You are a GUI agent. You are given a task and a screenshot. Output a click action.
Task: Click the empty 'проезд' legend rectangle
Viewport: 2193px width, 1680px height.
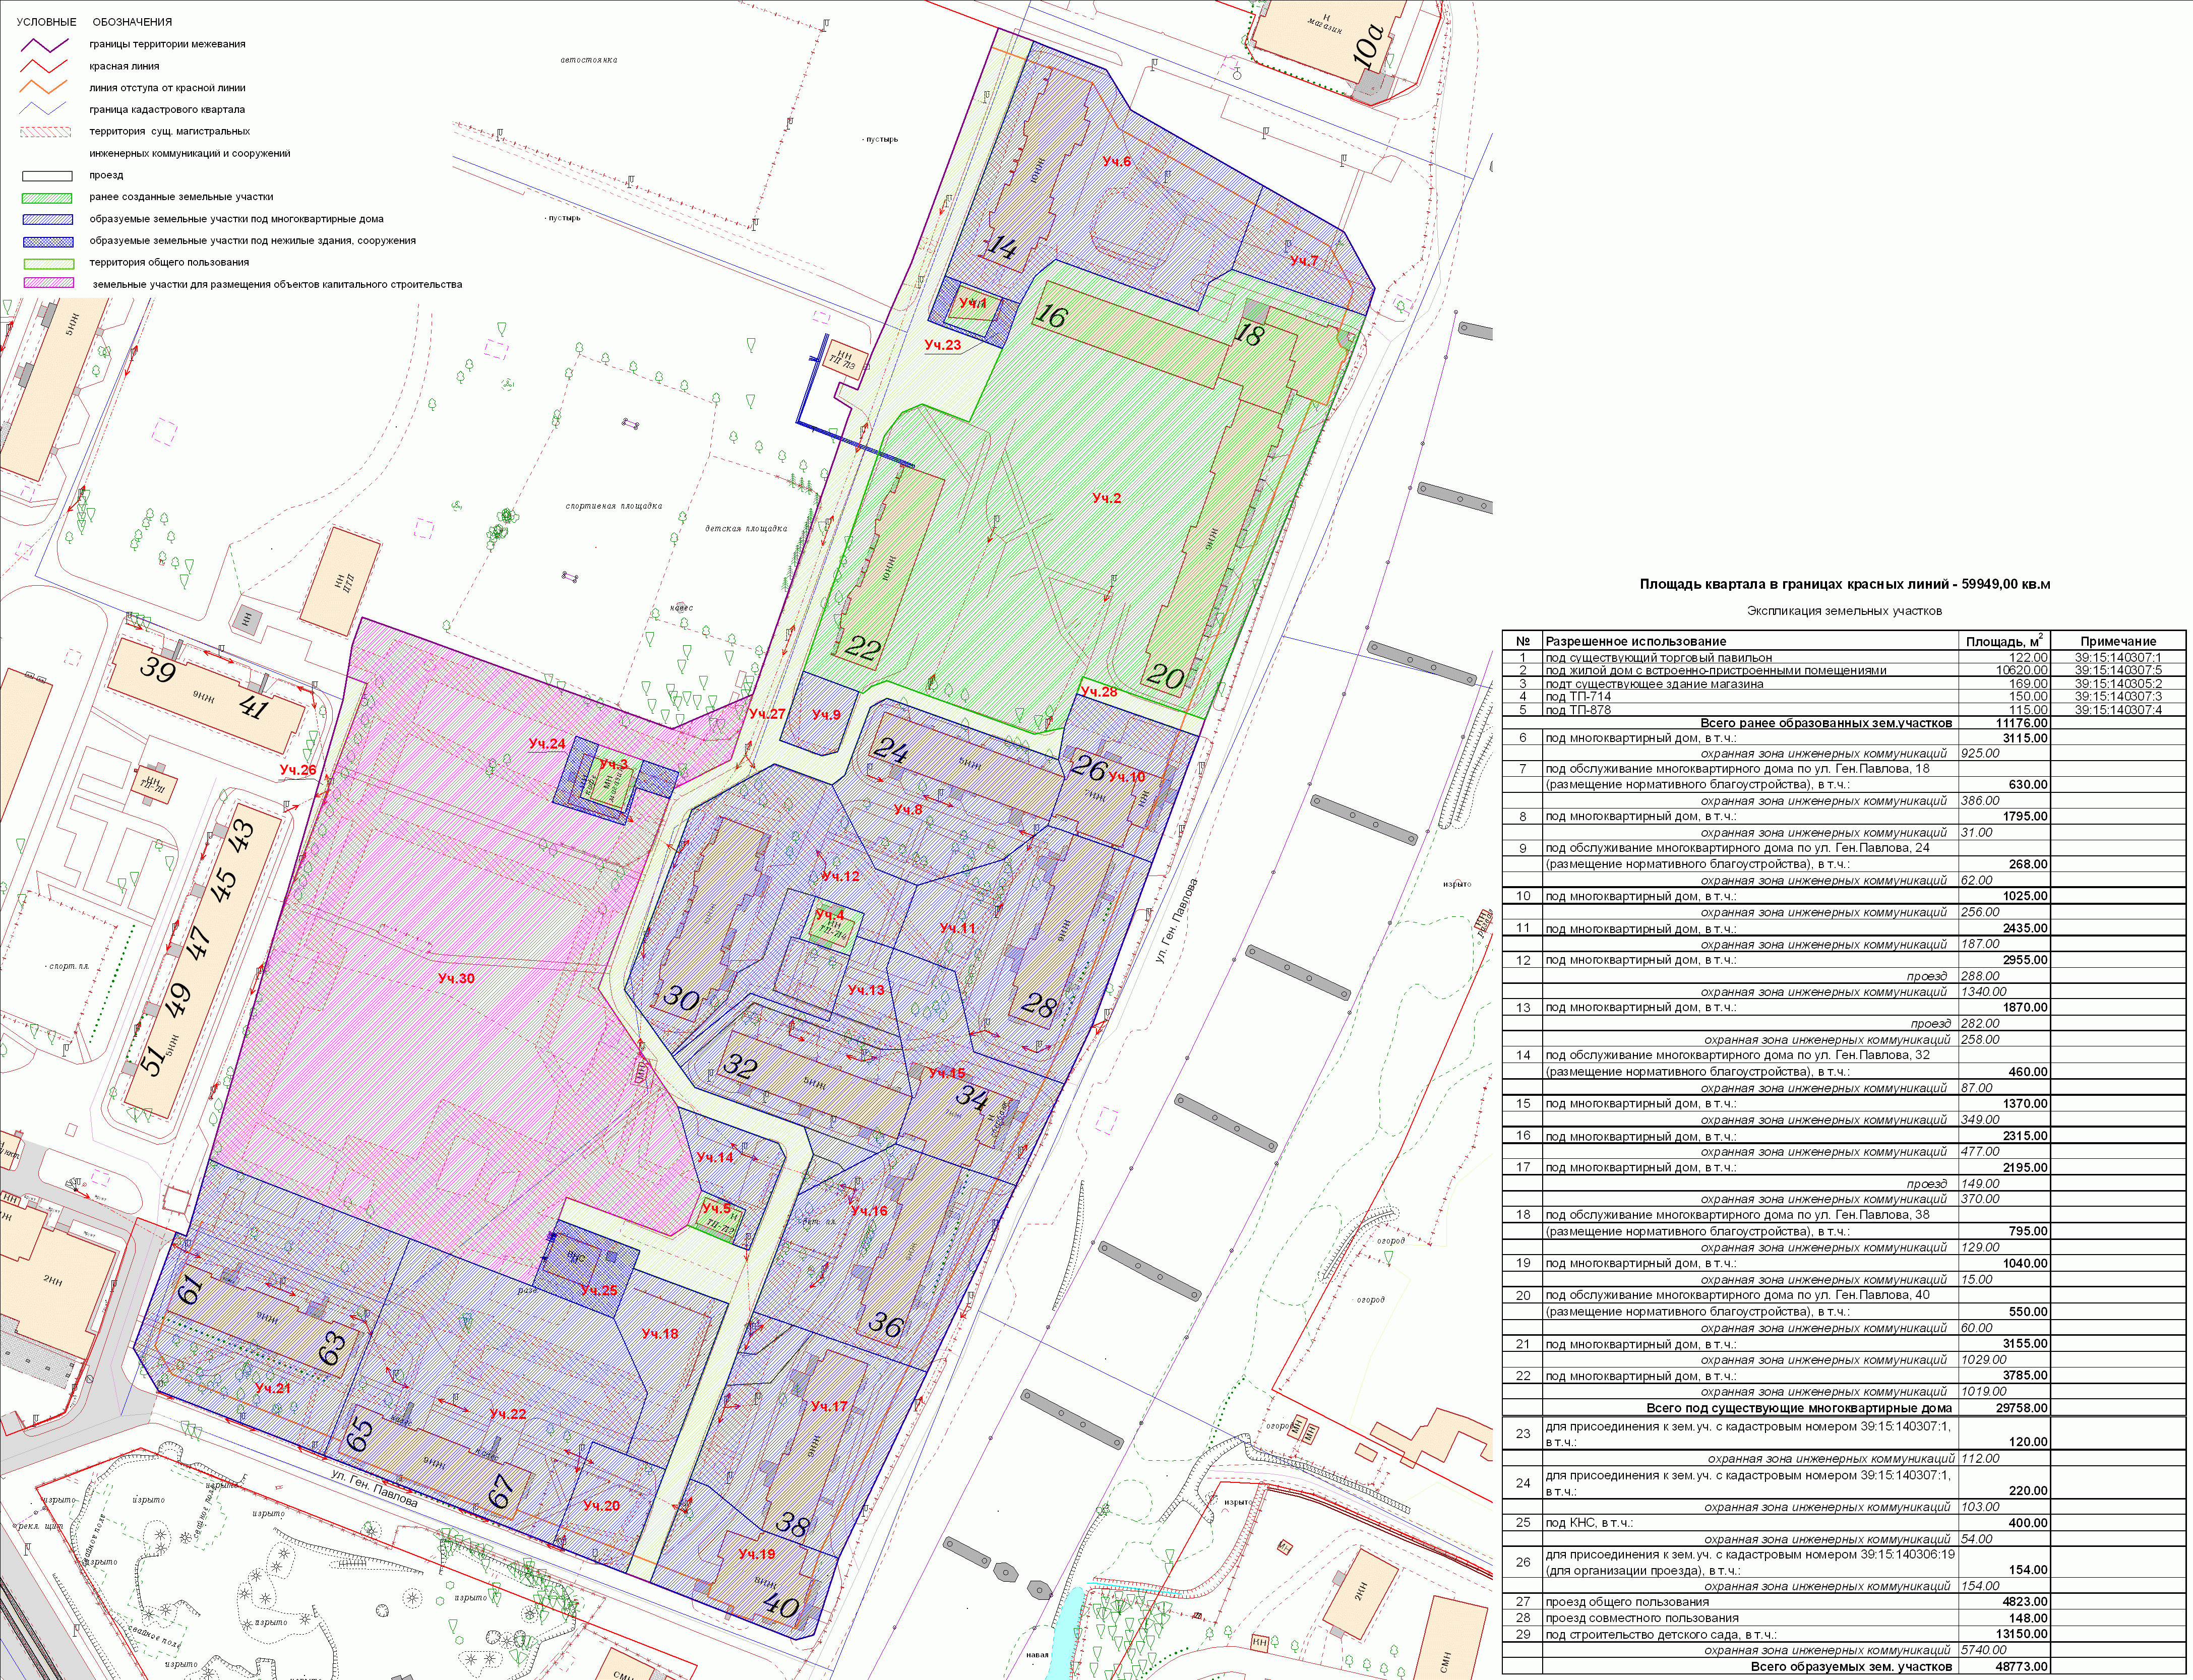click(48, 175)
